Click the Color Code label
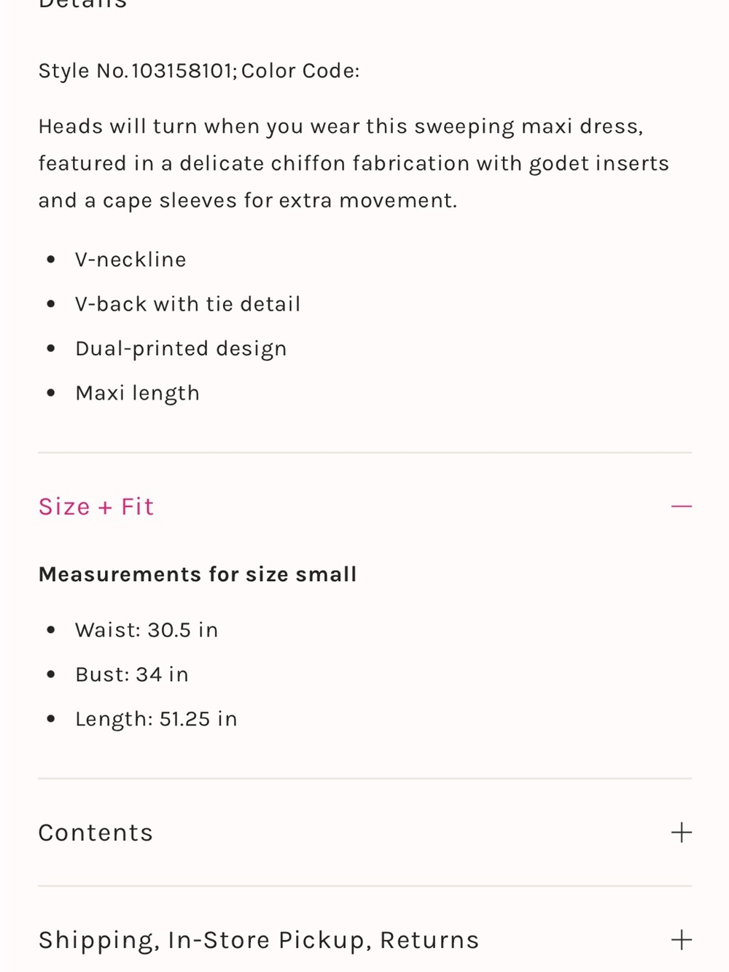 pos(300,71)
